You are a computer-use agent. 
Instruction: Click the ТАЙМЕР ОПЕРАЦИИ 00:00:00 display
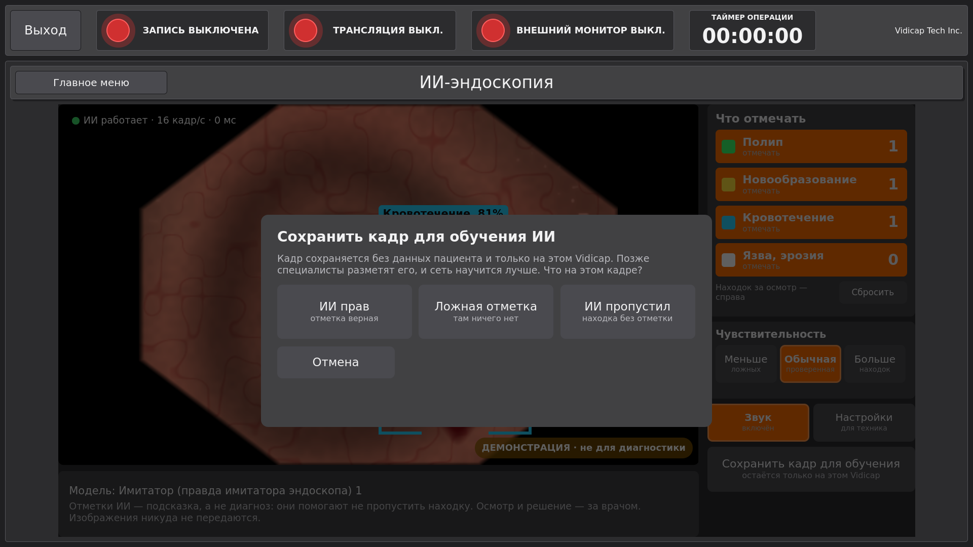point(753,30)
